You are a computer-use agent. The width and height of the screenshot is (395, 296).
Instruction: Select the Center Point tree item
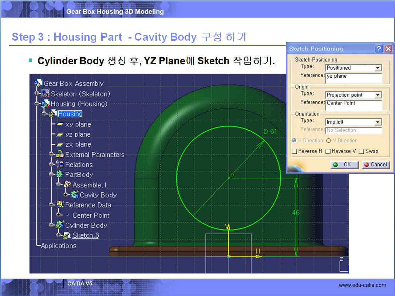tap(91, 215)
